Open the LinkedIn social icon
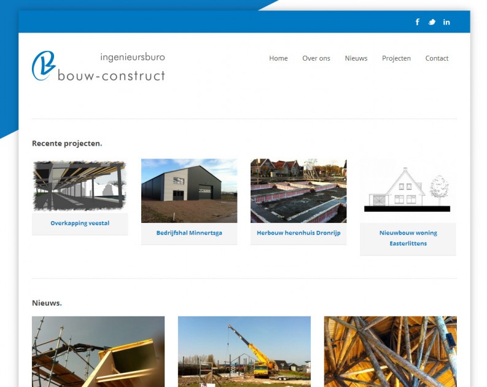 446,22
